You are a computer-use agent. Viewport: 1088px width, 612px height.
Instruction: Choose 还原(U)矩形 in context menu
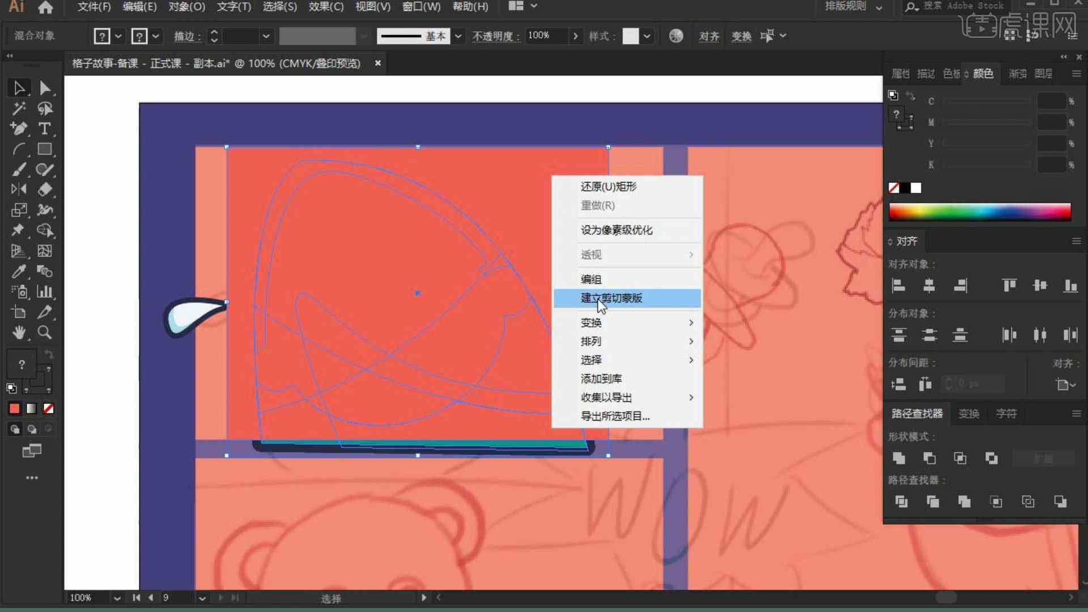click(x=627, y=186)
